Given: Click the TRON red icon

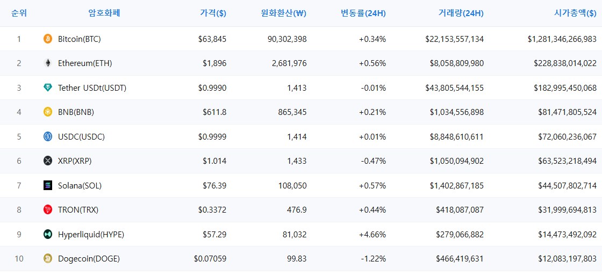Looking at the screenshot, I should coord(48,209).
